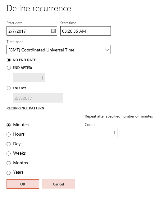Select the Hours recurrence pattern
The height and width of the screenshot is (197, 168).
point(8,134)
